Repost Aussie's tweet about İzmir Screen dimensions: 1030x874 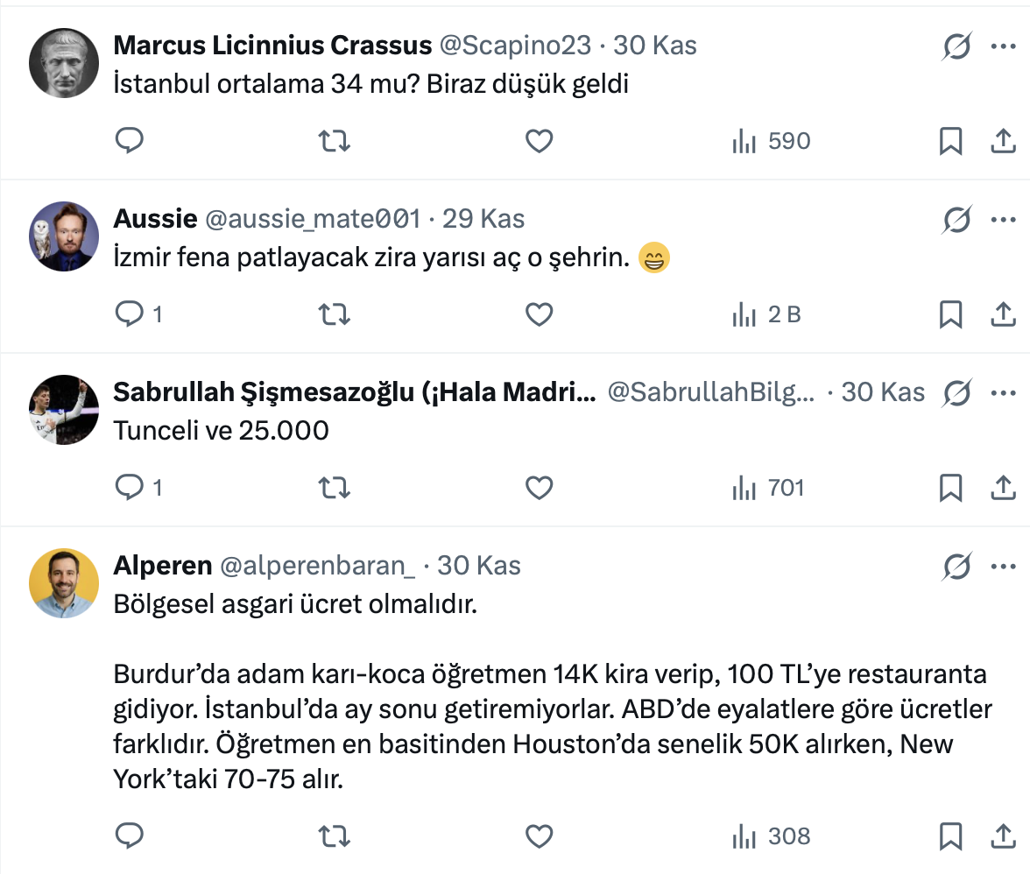(334, 314)
